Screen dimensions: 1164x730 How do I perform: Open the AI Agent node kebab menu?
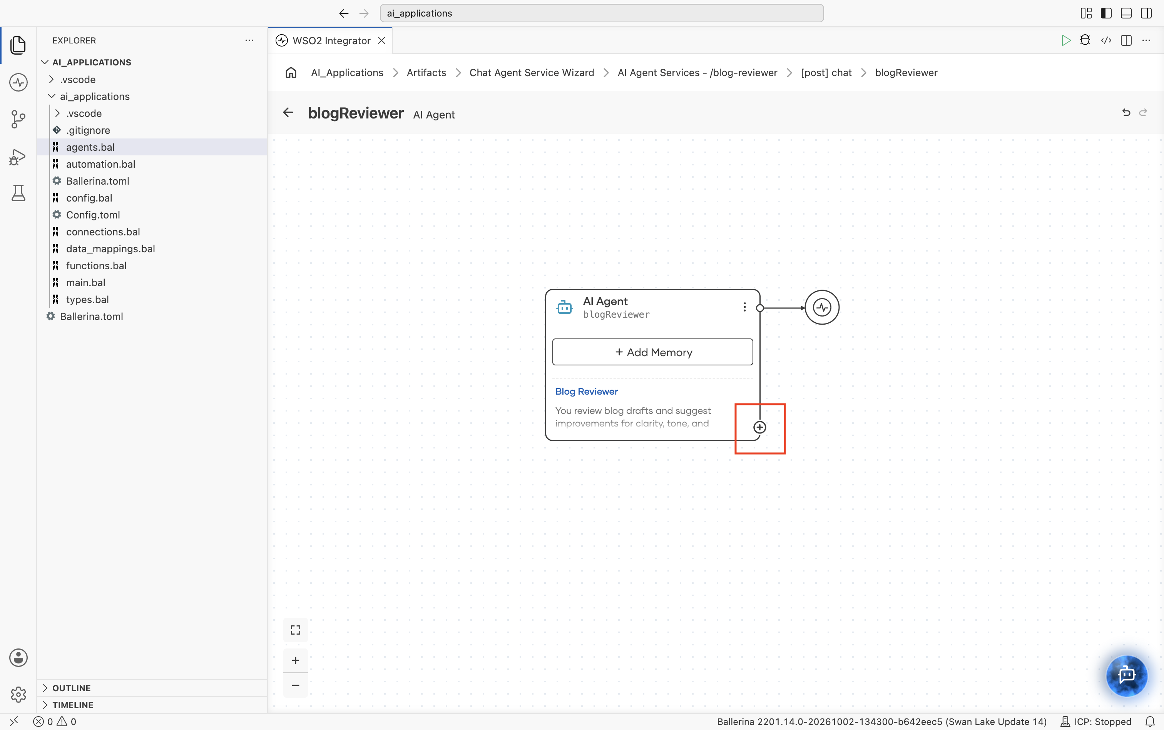[744, 307]
